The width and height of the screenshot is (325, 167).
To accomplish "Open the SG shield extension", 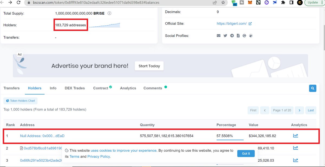I will pos(234,3).
